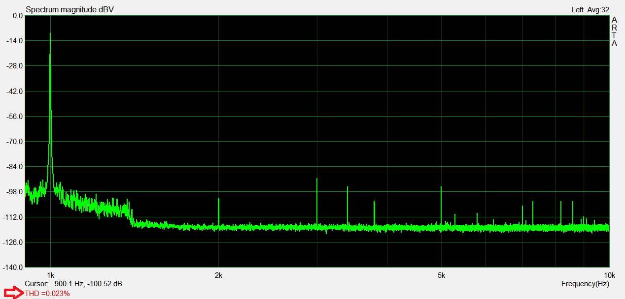The image size is (625, 299).
Task: Click the THD =0.023% value
Action: point(47,294)
